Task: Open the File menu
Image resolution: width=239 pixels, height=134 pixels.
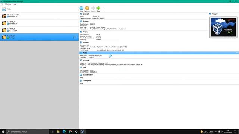Action: 2,4
